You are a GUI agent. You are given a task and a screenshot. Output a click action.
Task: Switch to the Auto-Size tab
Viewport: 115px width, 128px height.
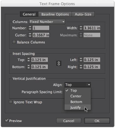83,14
